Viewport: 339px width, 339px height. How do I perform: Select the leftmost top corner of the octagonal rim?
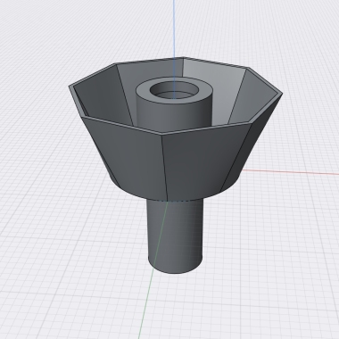(x=70, y=87)
